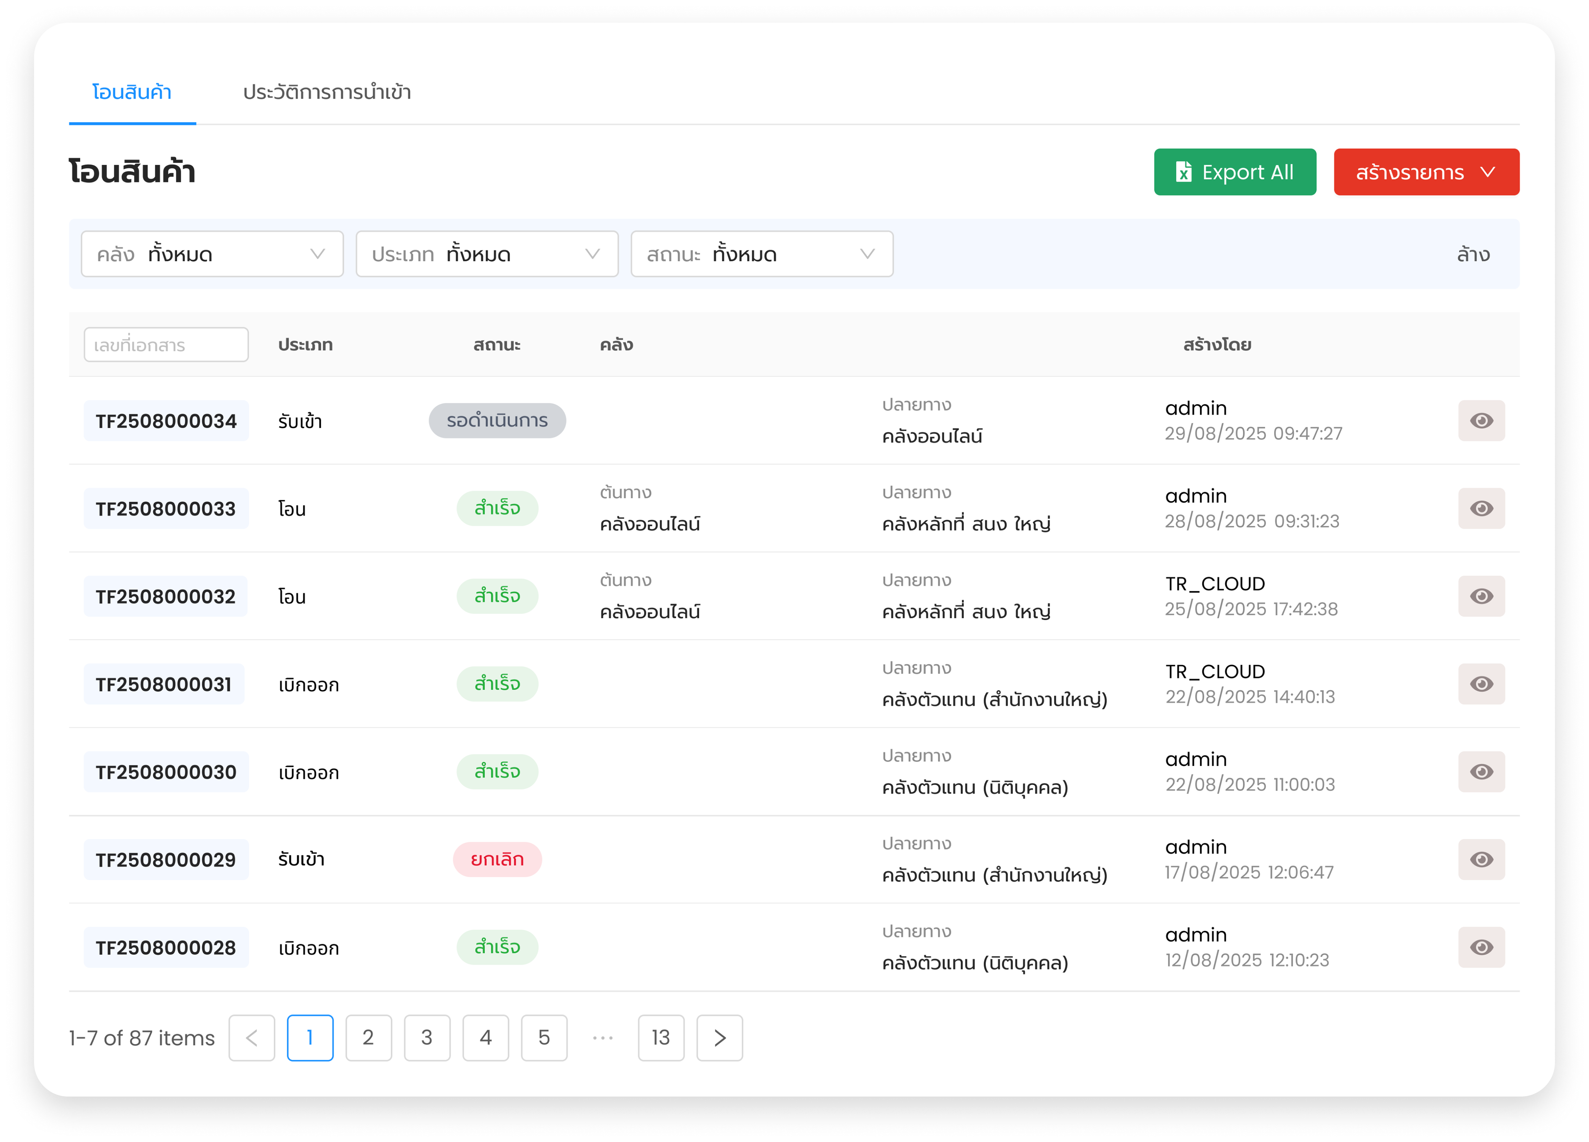Click Excel icon on Export All
Viewport: 1589px width, 1142px height.
1183,172
